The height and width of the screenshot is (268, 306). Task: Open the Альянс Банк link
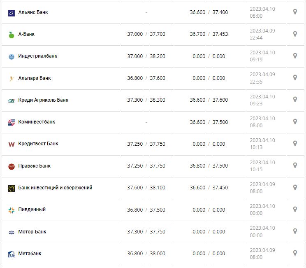[x=33, y=12]
